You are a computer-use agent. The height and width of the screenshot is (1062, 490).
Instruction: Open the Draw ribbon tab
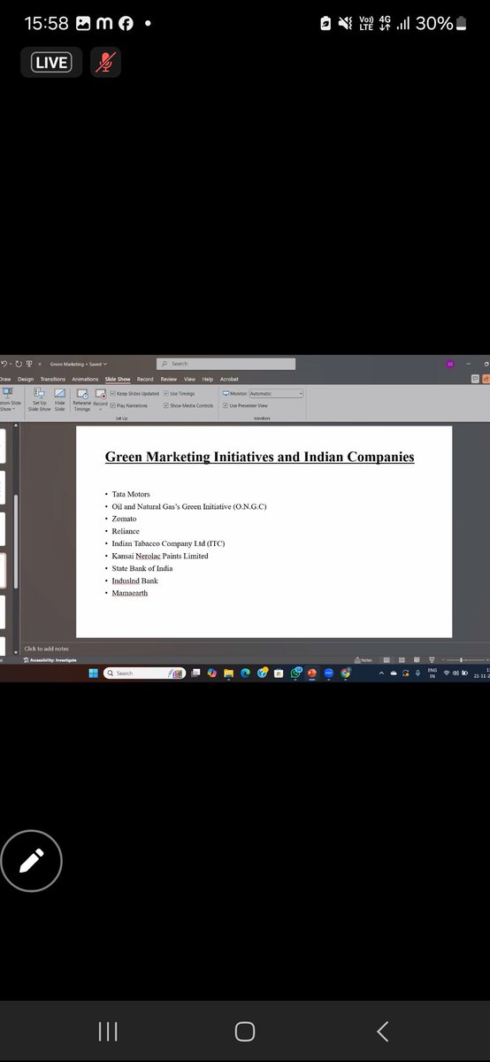click(x=5, y=379)
